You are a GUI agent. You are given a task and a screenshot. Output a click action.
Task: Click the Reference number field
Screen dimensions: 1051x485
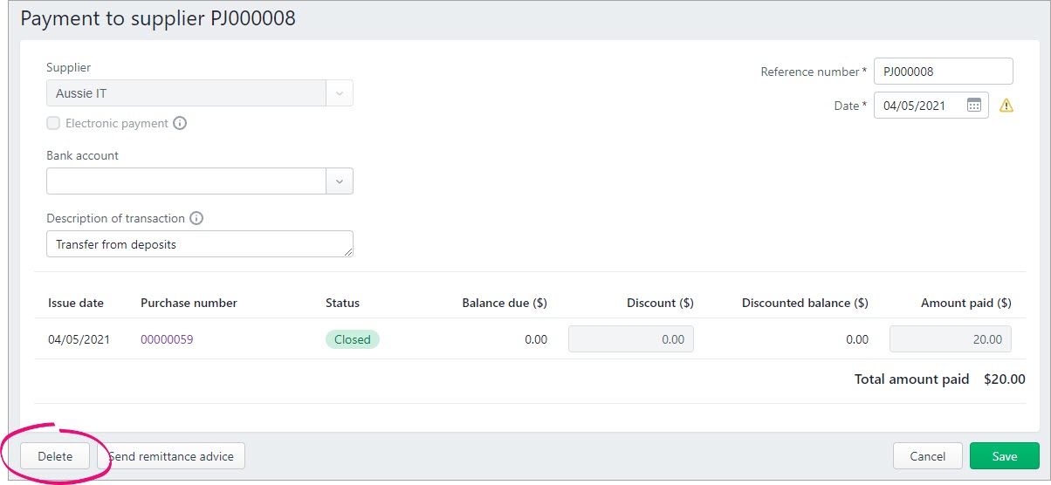tap(944, 72)
